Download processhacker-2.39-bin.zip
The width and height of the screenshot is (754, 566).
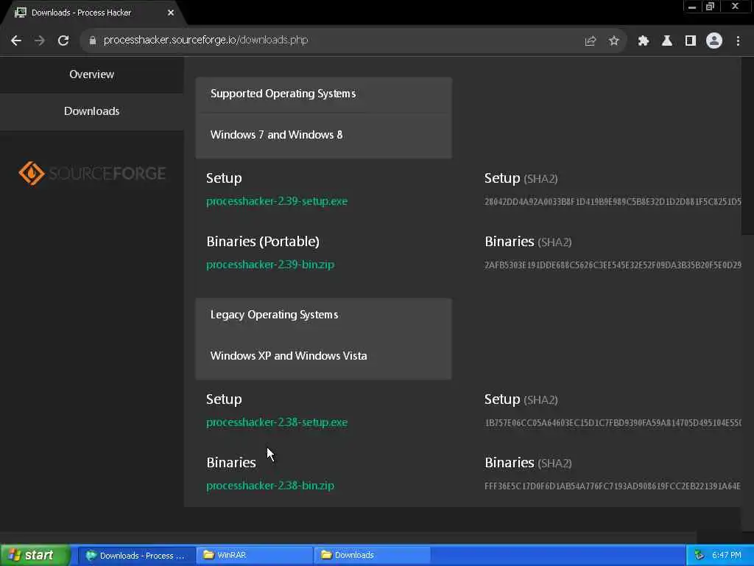(269, 265)
